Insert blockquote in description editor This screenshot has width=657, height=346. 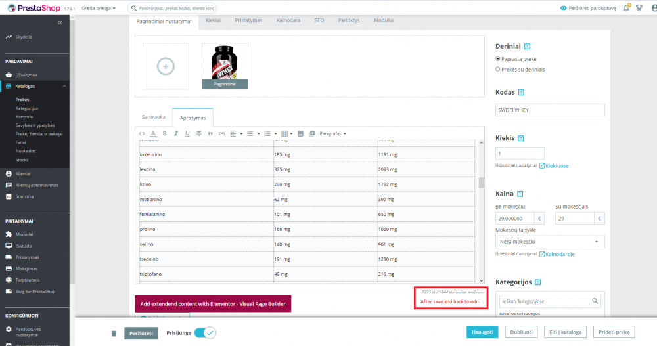210,134
